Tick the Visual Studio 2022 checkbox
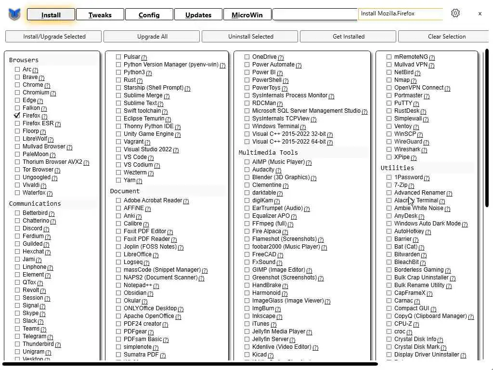This screenshot has height=370, width=493. 118,149
